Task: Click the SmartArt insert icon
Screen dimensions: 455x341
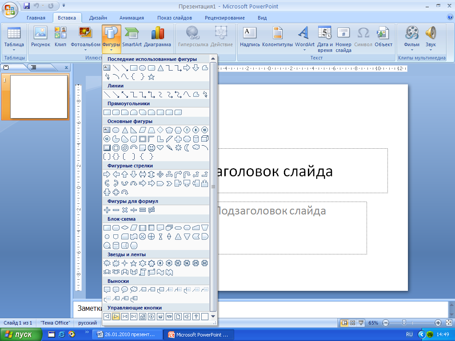Action: click(132, 36)
